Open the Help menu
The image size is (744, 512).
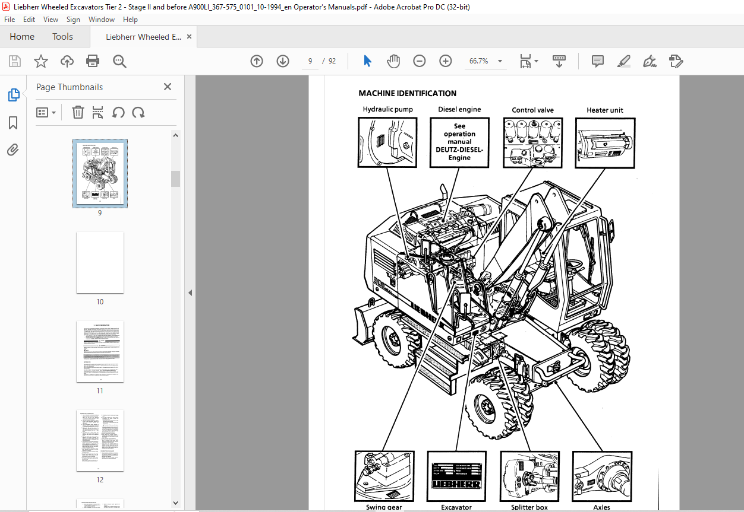[130, 20]
